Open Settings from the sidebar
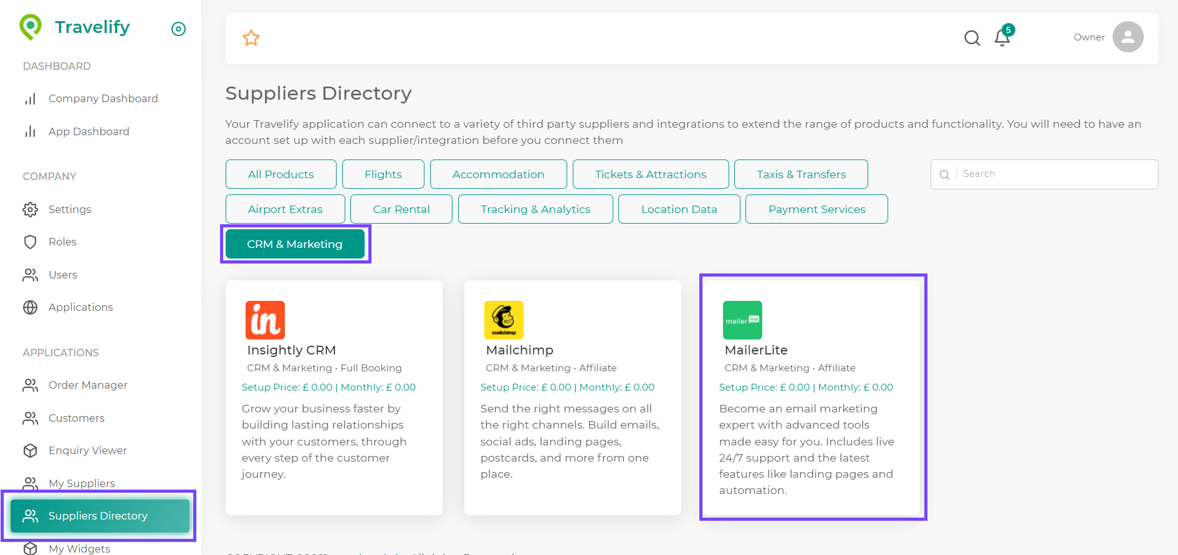The image size is (1178, 555). pyautogui.click(x=70, y=209)
